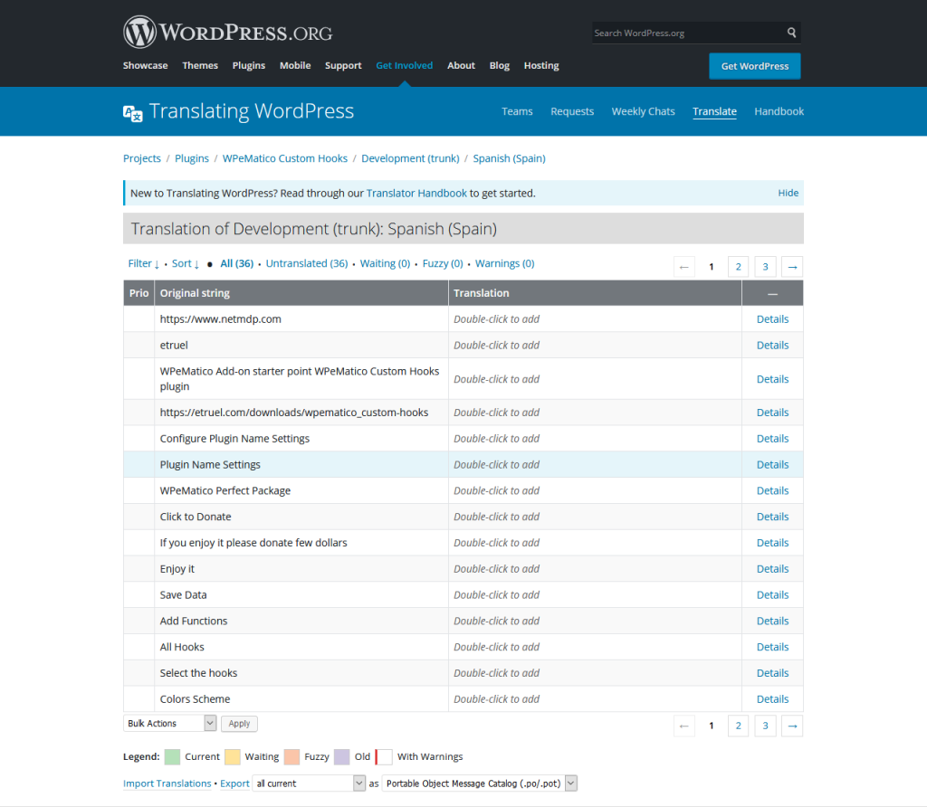Viewport: 927px width, 807px height.
Task: Open Details for 'Colors Scheme' row
Action: pyautogui.click(x=773, y=699)
